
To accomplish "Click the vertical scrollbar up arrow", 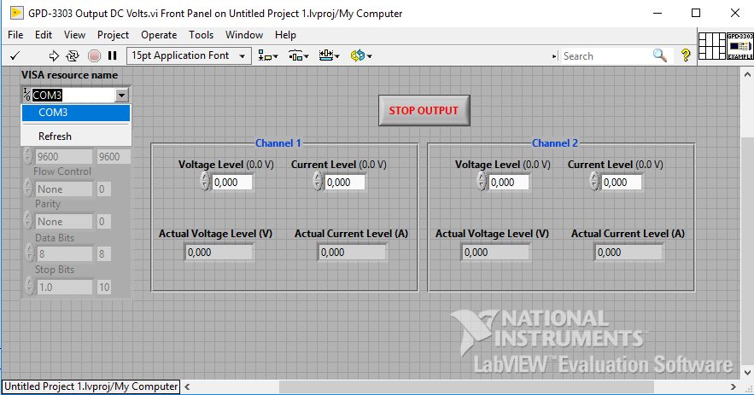I will point(747,74).
